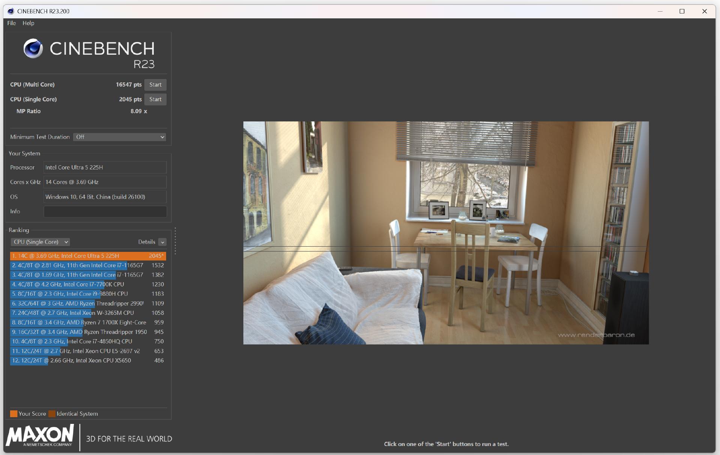
Task: Click the Cinebench sphere logo icon
Action: (x=33, y=48)
